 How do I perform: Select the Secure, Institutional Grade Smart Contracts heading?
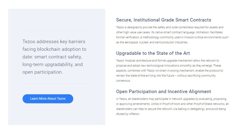164,20
